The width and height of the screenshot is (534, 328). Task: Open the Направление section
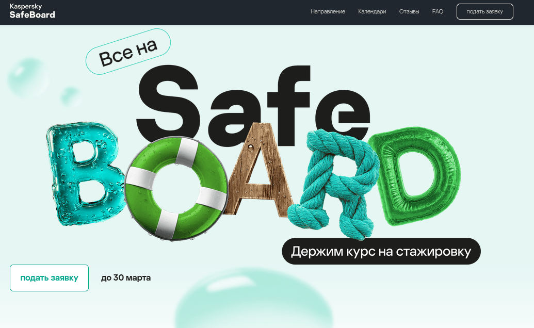pos(328,11)
